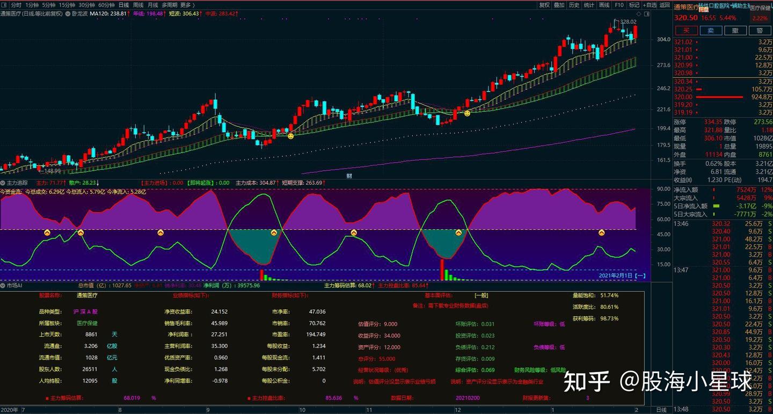Viewport: 773px width, 414px height.
Task: Click the 日线 label at bottom-right axis
Action: coord(661,410)
